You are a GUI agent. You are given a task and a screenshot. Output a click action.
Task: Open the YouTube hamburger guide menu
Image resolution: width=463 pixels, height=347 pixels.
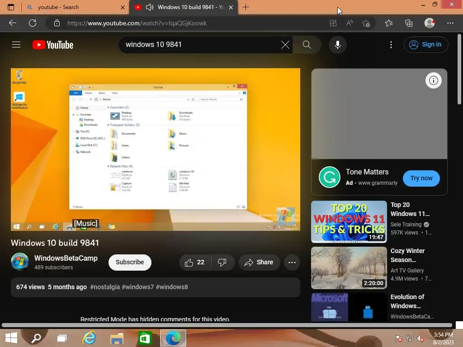tap(16, 45)
